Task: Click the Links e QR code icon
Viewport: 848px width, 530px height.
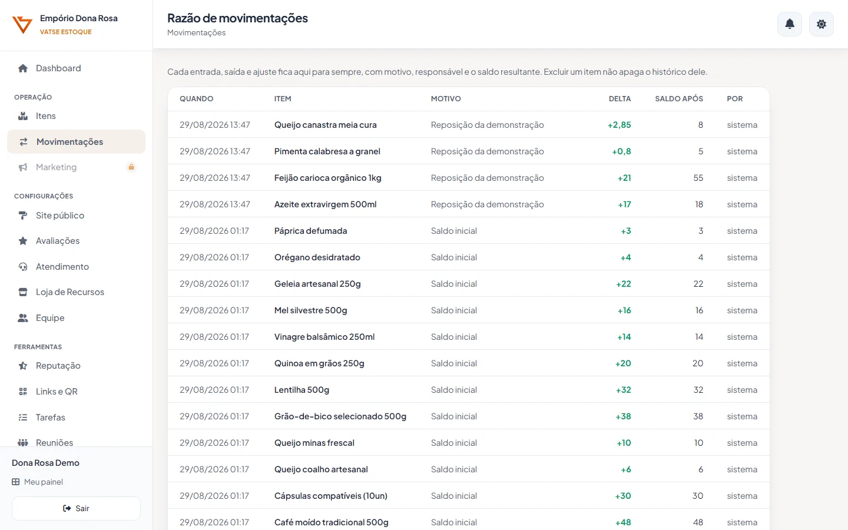Action: pyautogui.click(x=23, y=392)
